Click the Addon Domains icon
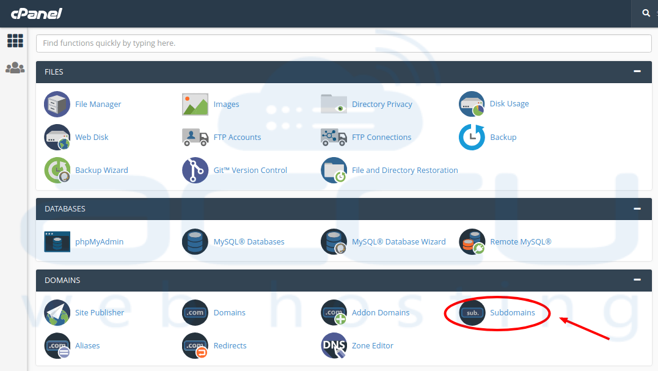The height and width of the screenshot is (371, 658). click(x=334, y=313)
